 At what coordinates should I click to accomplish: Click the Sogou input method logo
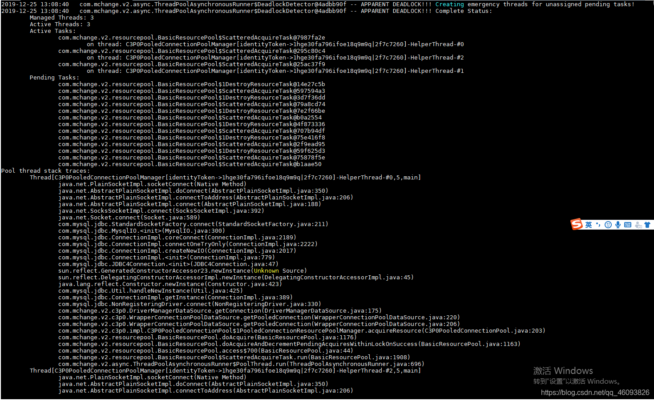pyautogui.click(x=577, y=224)
